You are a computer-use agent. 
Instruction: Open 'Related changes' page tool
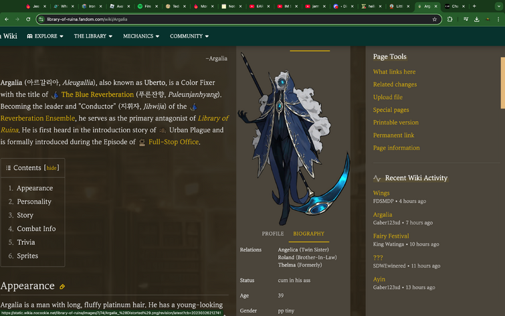pos(395,84)
